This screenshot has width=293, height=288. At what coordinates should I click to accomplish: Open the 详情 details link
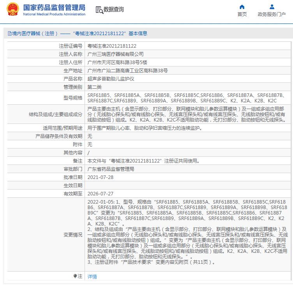92,277
